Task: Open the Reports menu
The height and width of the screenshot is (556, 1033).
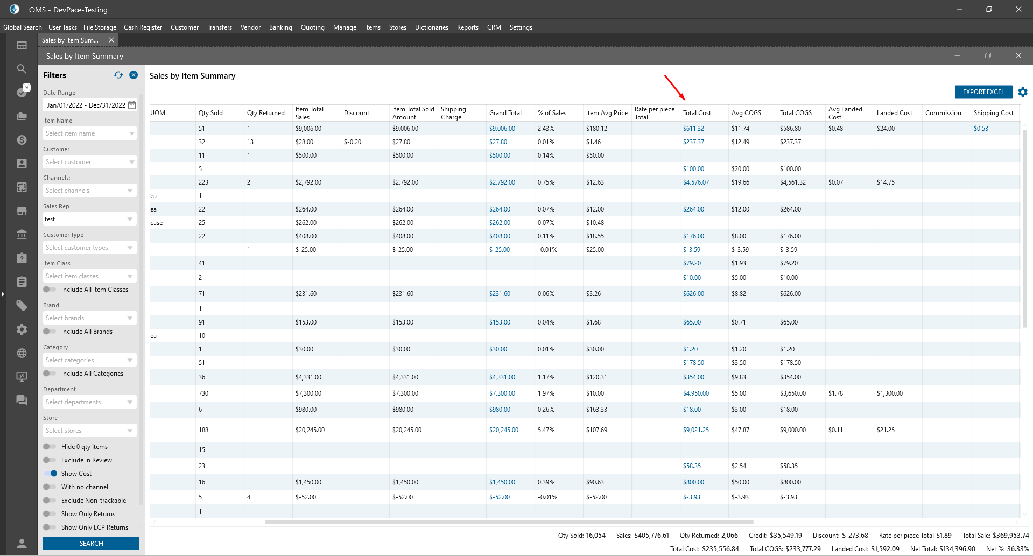Action: pyautogui.click(x=467, y=27)
